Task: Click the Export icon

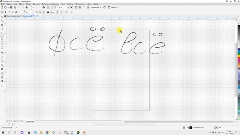Action: click(x=52, y=7)
